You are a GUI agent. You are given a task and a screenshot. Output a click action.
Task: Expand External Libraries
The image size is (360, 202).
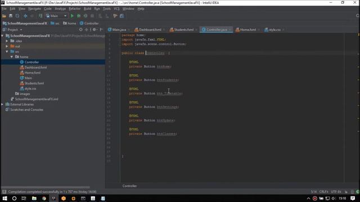coord(2,104)
